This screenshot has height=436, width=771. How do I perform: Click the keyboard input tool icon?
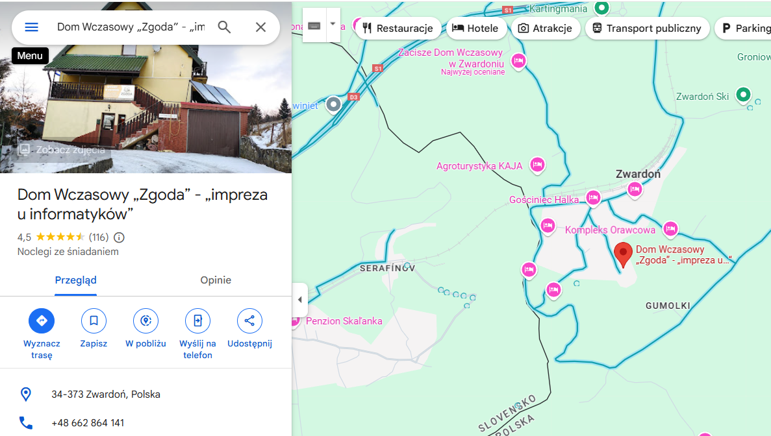(x=314, y=25)
